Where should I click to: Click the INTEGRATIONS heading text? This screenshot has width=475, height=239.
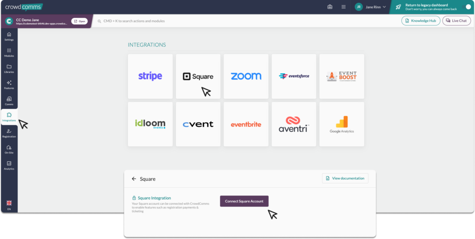coord(147,45)
